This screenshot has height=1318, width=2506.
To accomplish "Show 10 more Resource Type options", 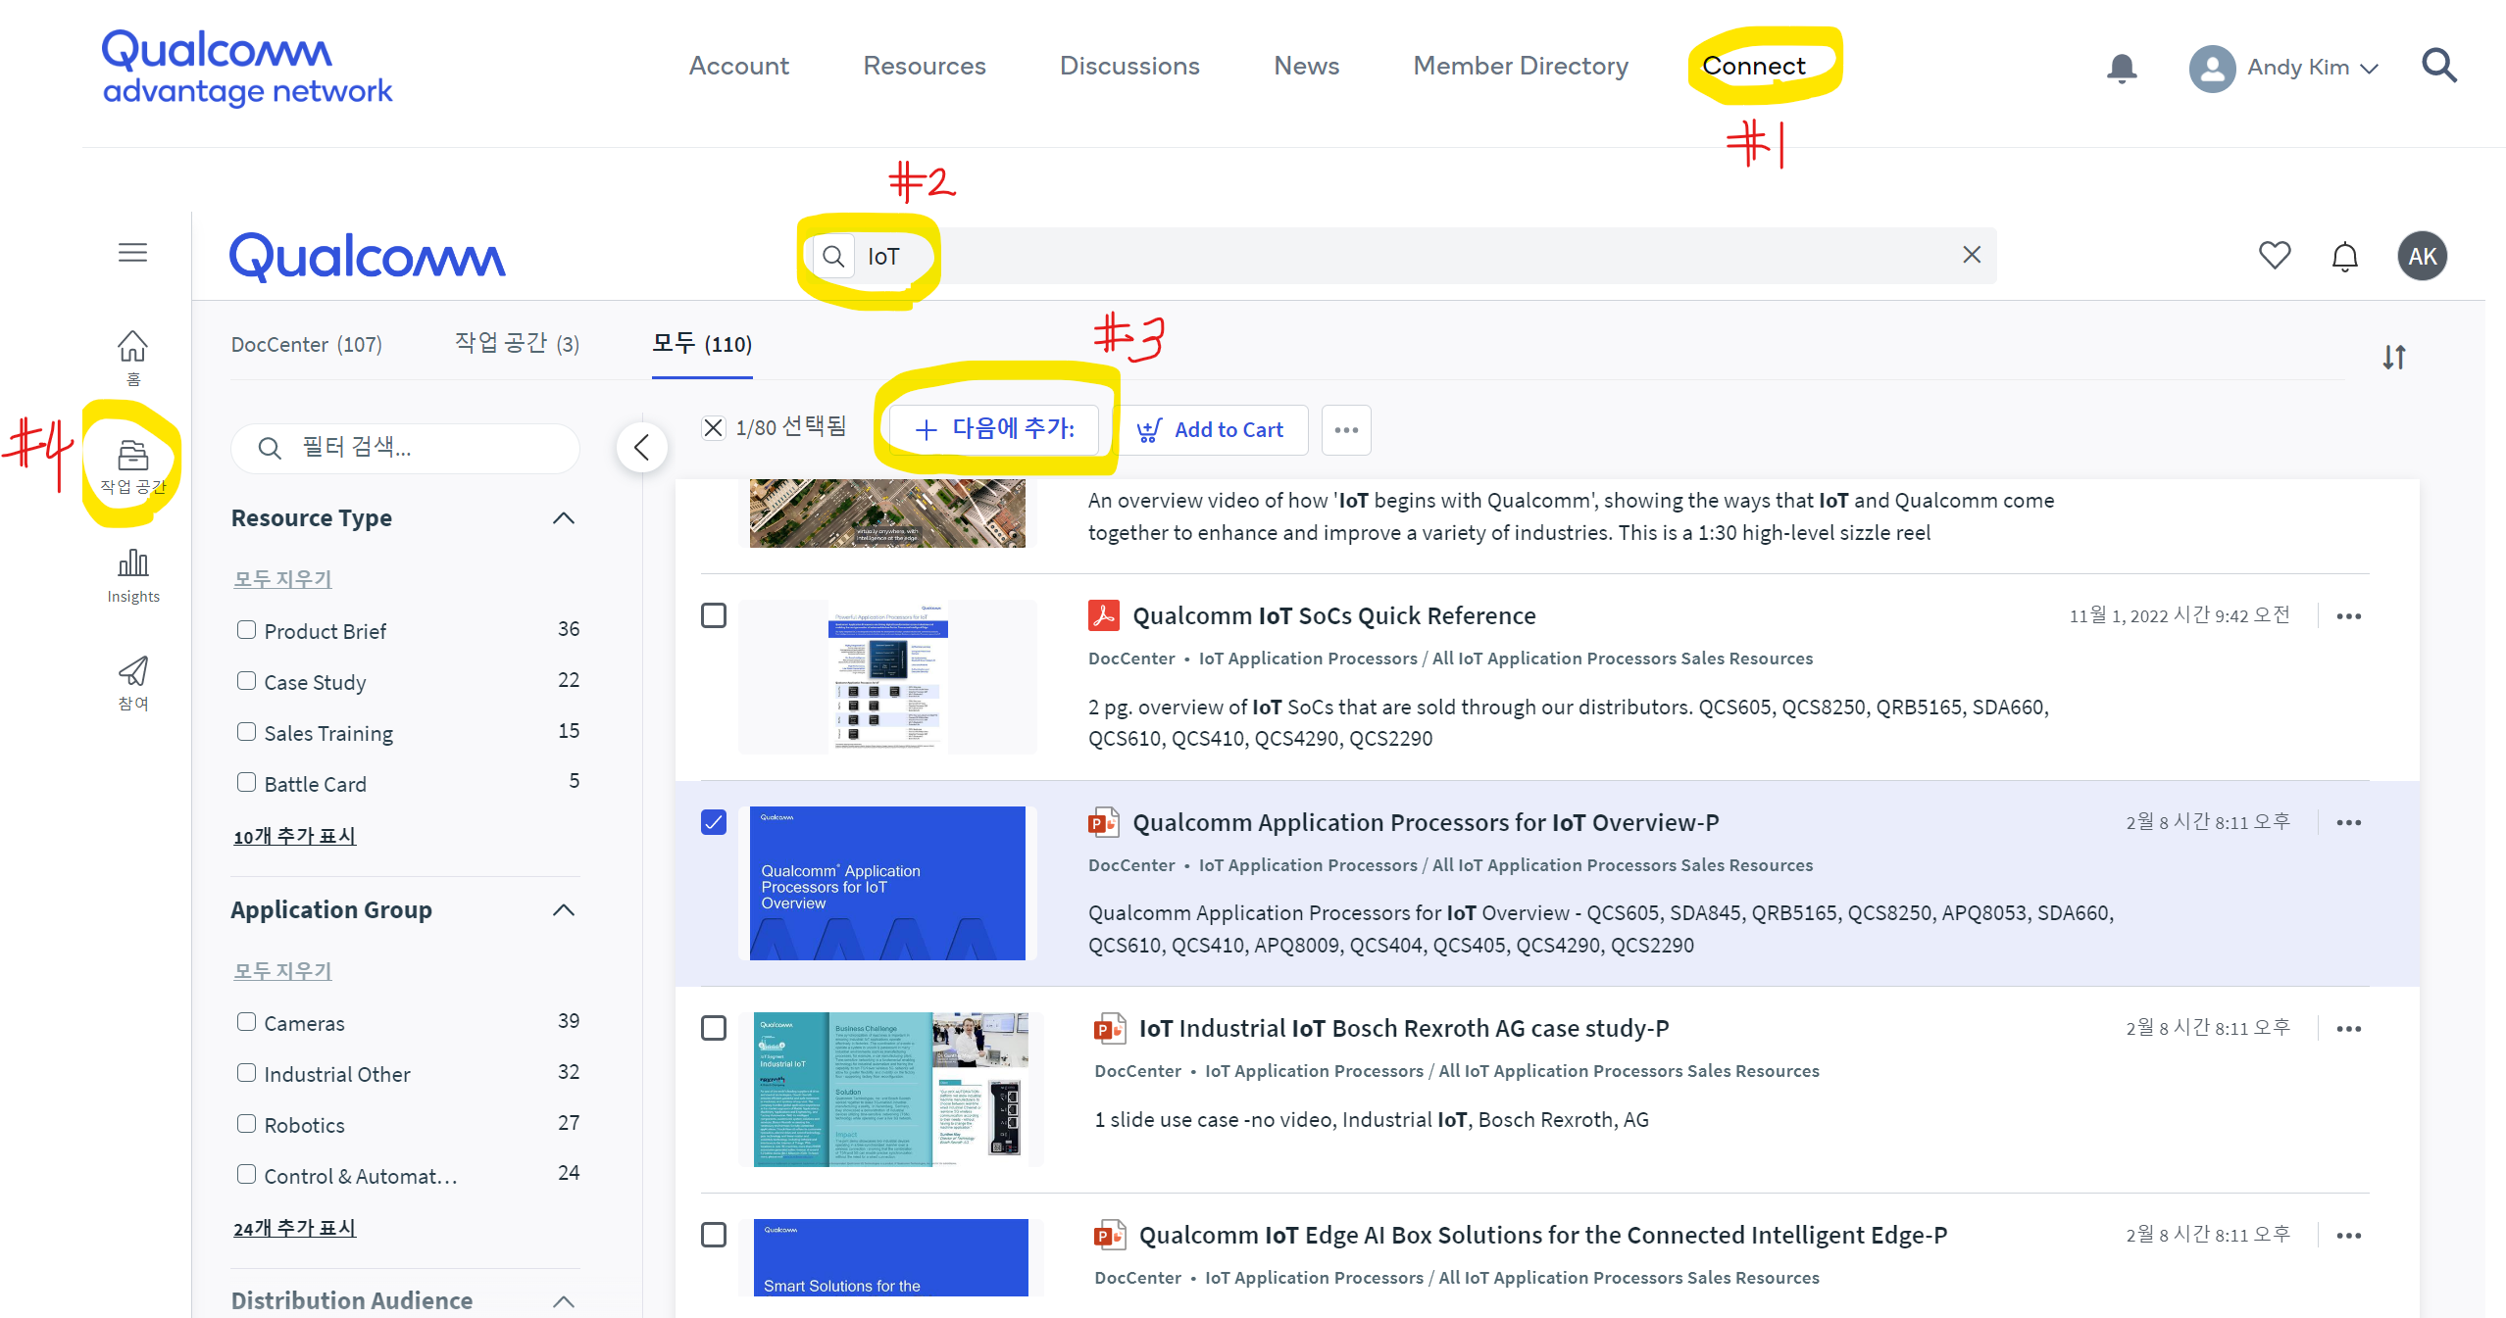I will [x=294, y=836].
